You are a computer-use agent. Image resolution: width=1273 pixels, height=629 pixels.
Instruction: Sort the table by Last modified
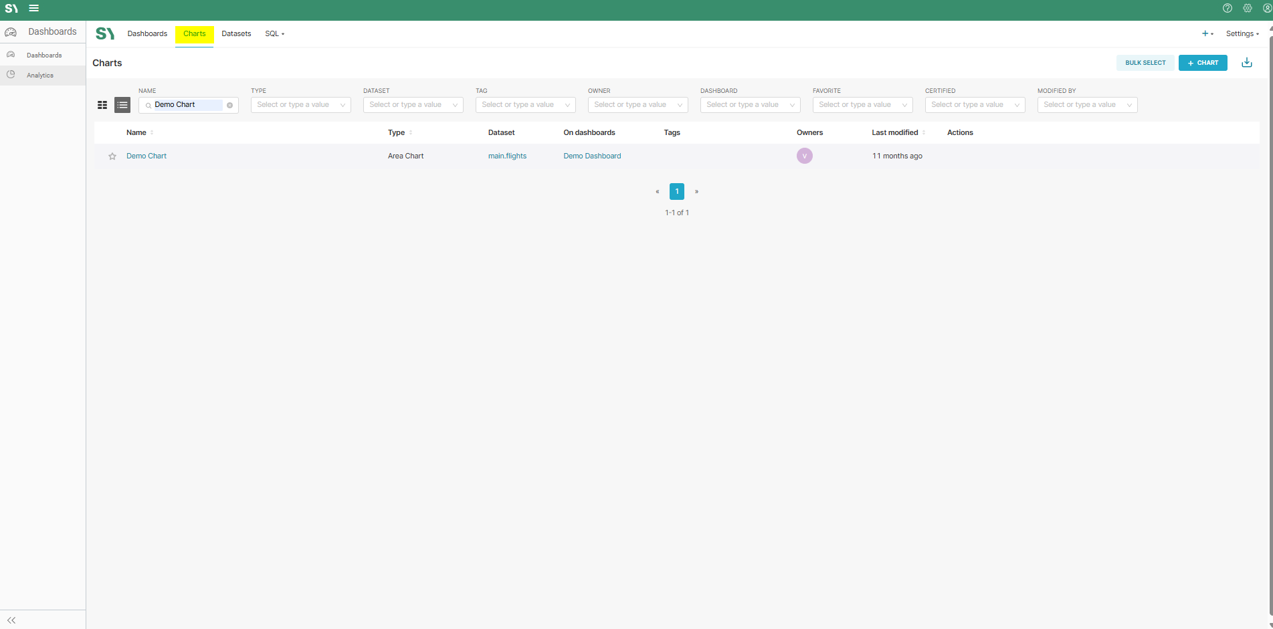coord(894,132)
